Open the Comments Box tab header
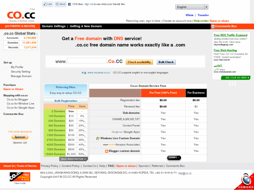 click(x=226, y=26)
